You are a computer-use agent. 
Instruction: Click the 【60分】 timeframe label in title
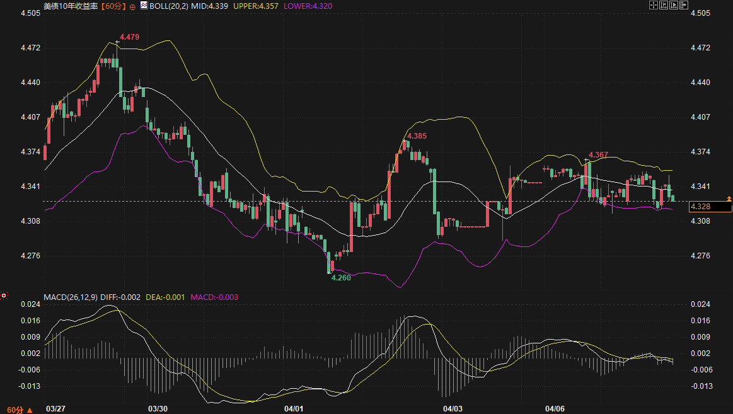coord(113,6)
